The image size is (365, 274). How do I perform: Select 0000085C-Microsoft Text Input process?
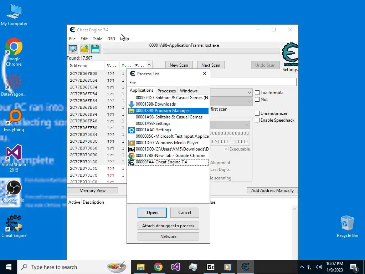pyautogui.click(x=168, y=136)
